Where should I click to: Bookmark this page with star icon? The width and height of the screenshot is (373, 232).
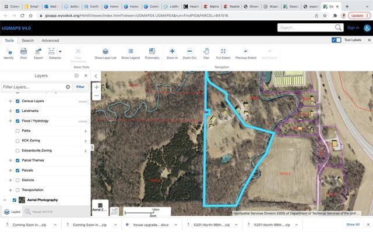point(325,16)
